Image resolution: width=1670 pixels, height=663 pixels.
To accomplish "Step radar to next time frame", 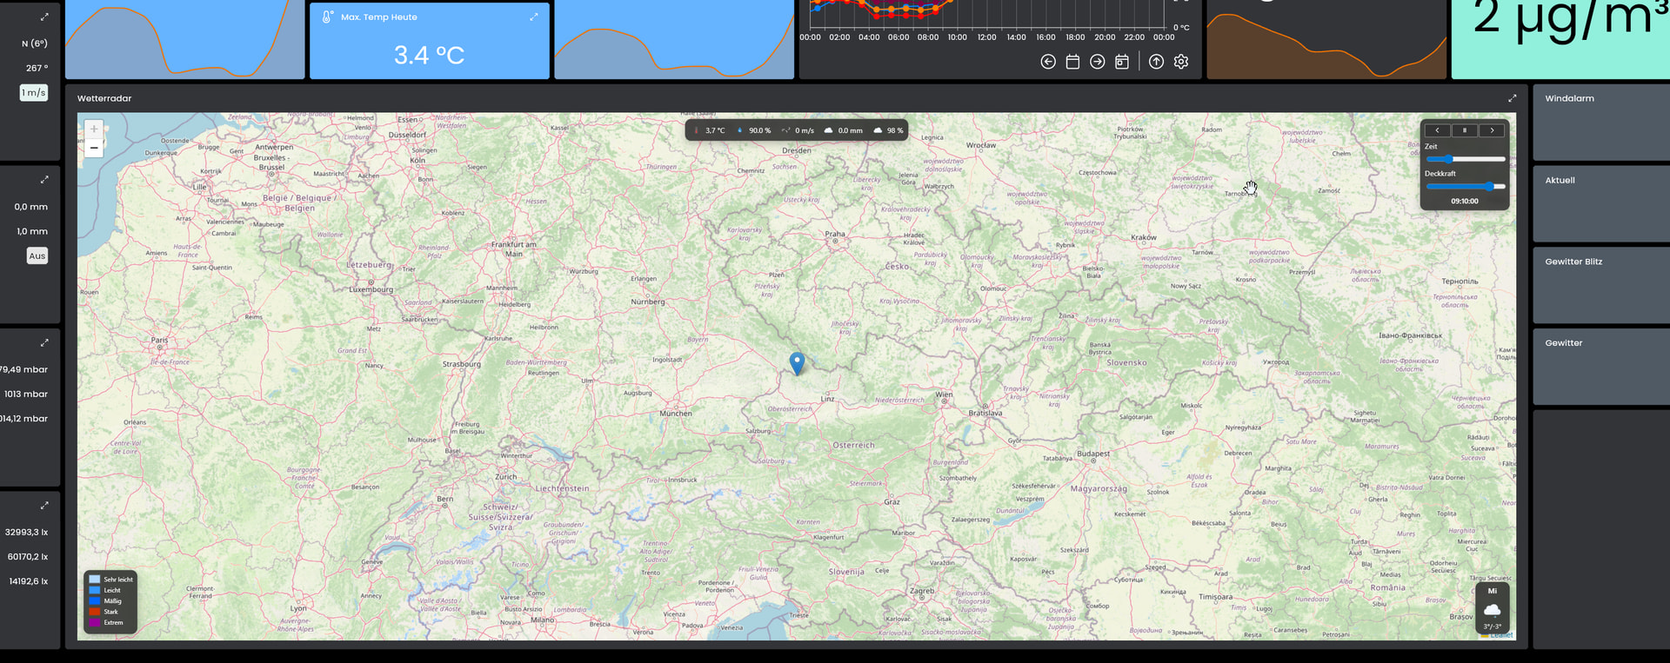I will tap(1493, 130).
